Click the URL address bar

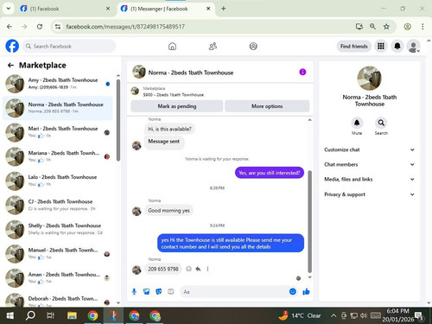click(x=201, y=27)
